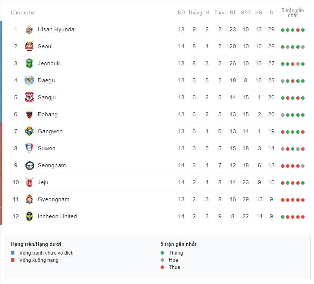Open the Gyeongnam team name link
The height and width of the screenshot is (284, 314).
click(x=53, y=199)
